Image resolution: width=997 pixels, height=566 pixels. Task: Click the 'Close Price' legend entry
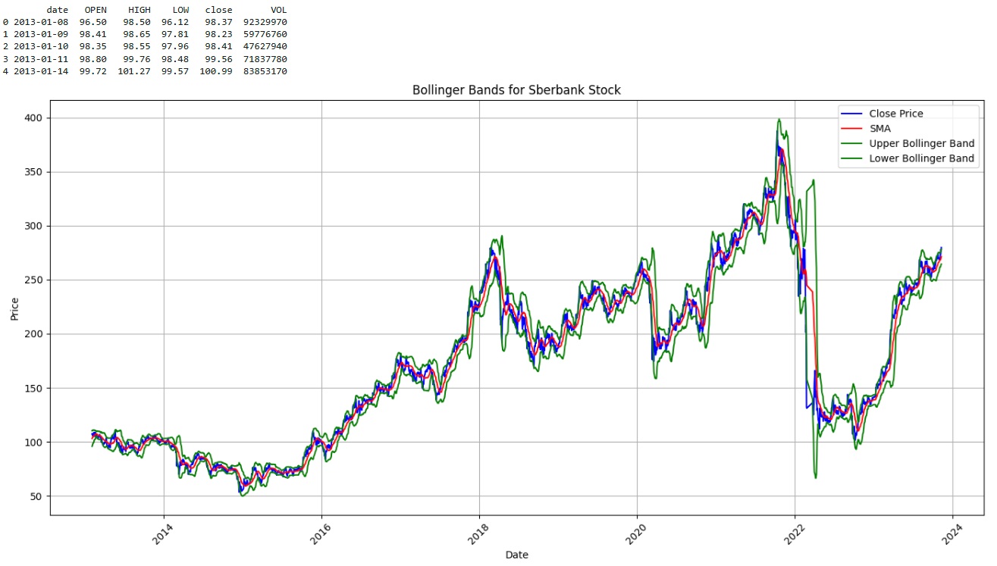coord(895,114)
